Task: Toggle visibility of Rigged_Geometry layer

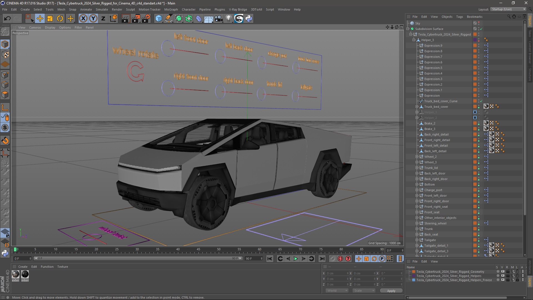Action: click(503, 272)
